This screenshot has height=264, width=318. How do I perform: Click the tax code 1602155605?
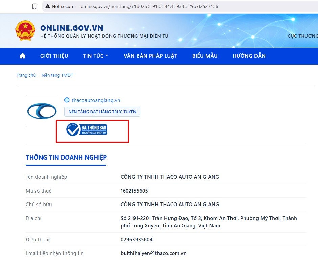coord(134,191)
